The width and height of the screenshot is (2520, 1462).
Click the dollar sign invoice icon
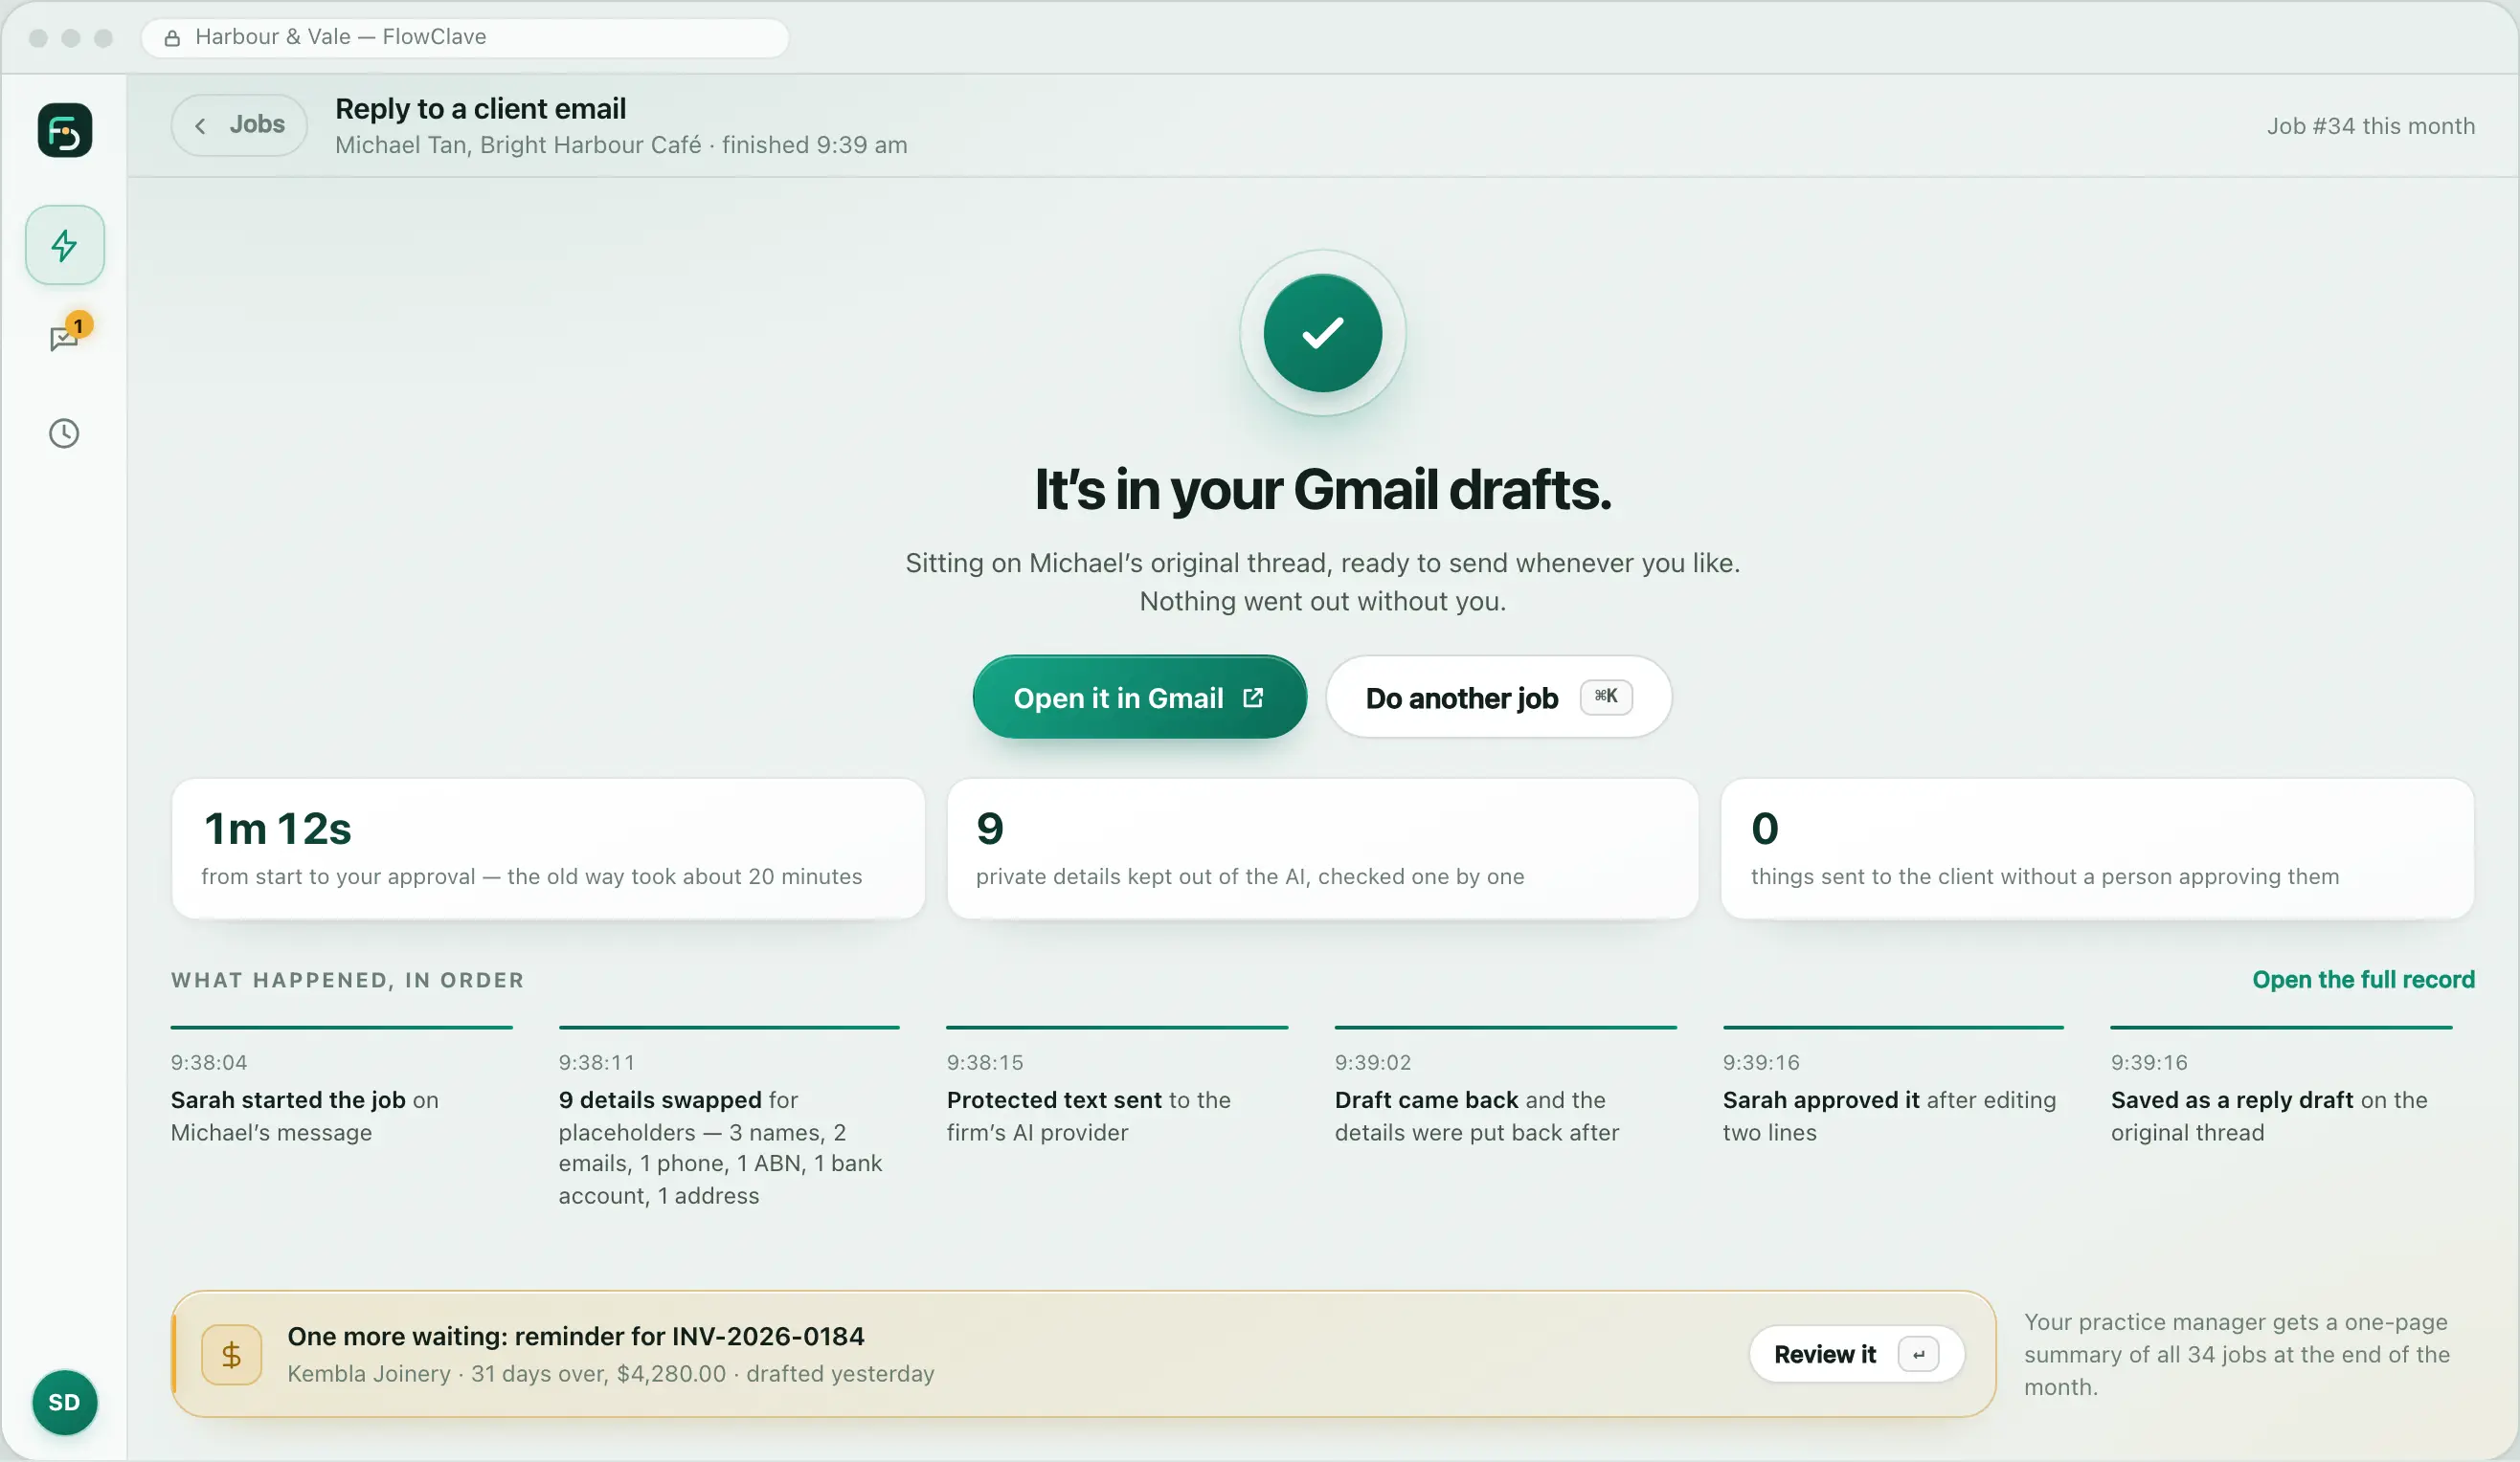coord(231,1354)
